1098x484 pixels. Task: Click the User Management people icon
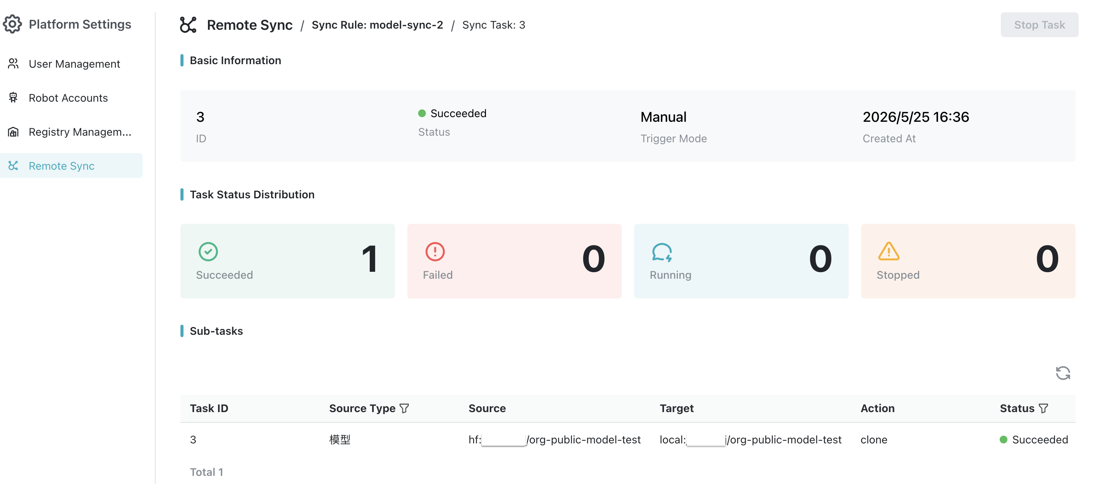pyautogui.click(x=13, y=63)
